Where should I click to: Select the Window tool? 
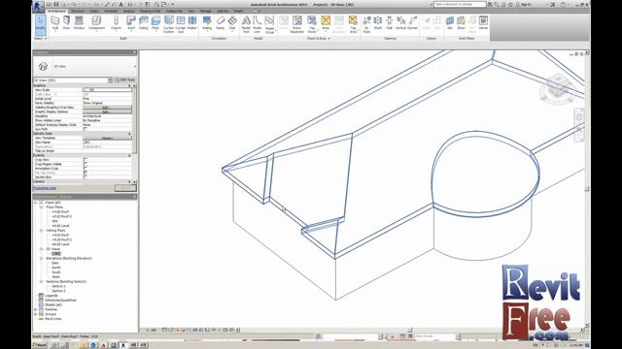click(x=79, y=23)
